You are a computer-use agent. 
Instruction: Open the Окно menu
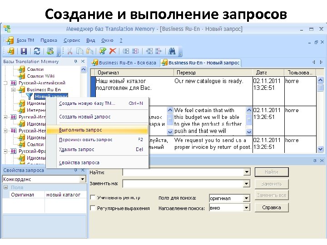[107, 40]
